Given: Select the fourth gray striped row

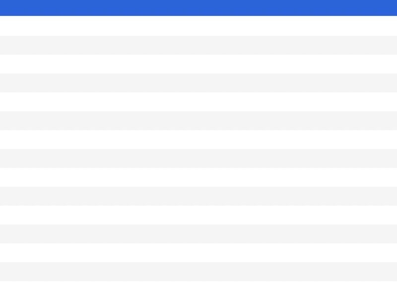Looking at the screenshot, I should click(x=198, y=158).
